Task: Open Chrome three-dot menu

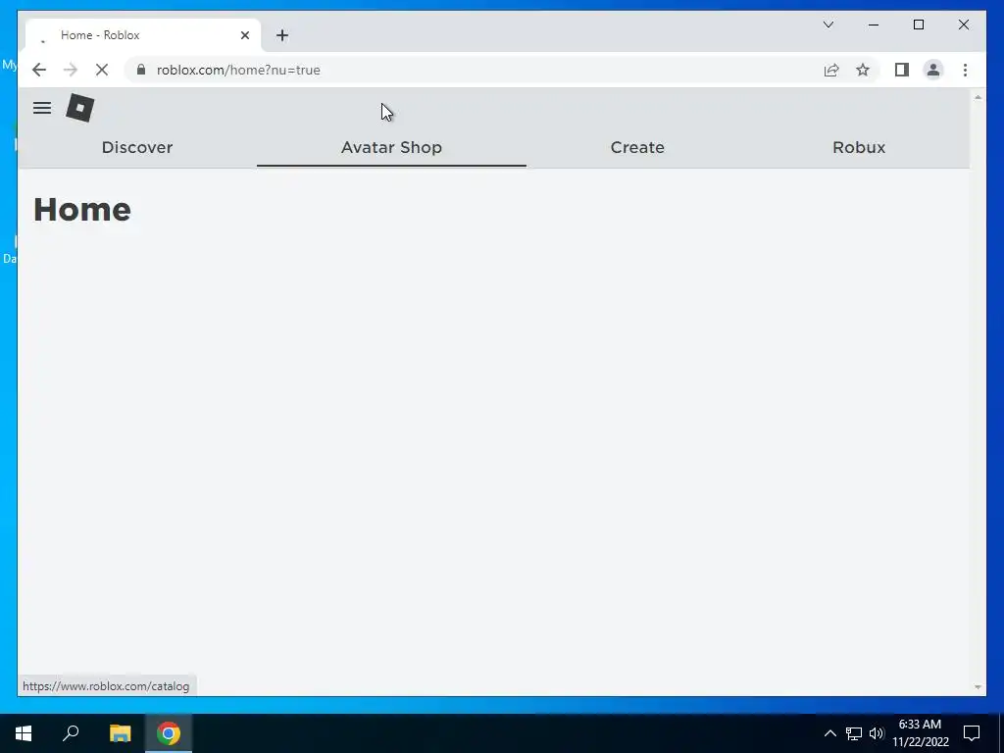Action: [x=965, y=70]
